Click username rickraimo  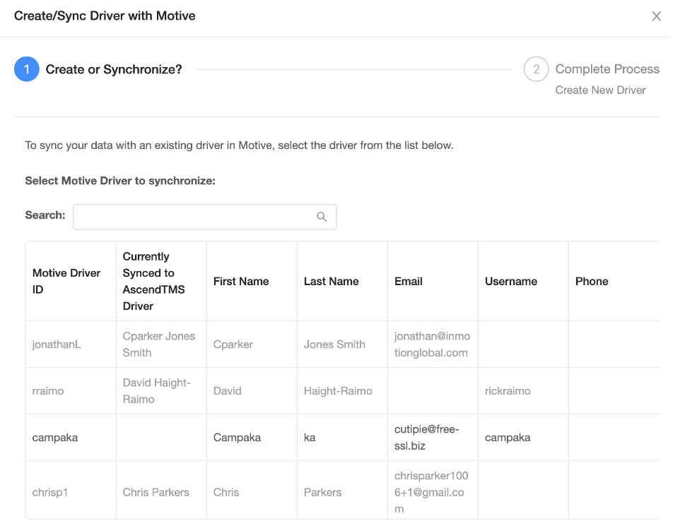point(508,391)
